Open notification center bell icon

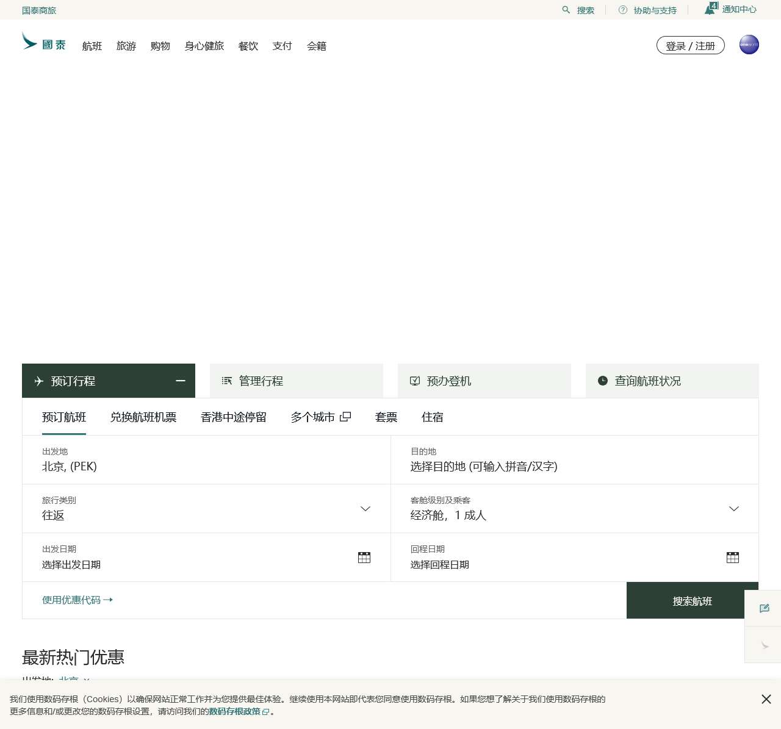pos(710,9)
